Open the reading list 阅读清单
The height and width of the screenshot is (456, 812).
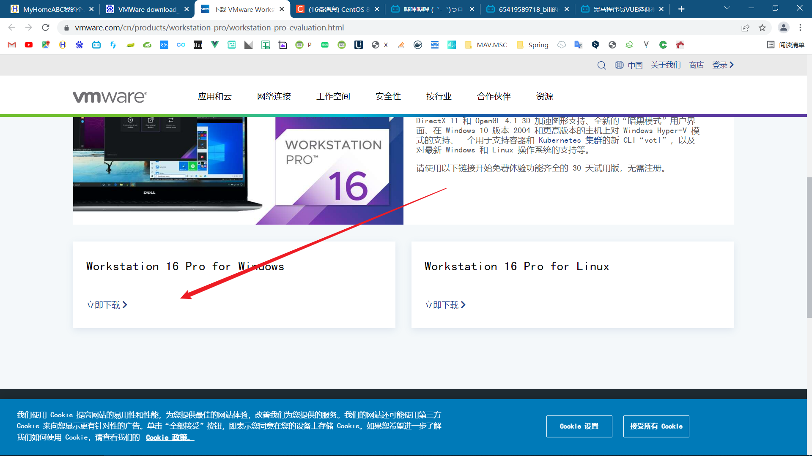[x=786, y=45]
